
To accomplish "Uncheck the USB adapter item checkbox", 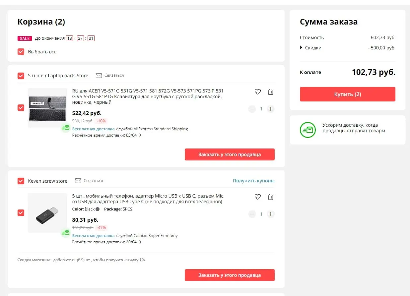I will (x=21, y=213).
